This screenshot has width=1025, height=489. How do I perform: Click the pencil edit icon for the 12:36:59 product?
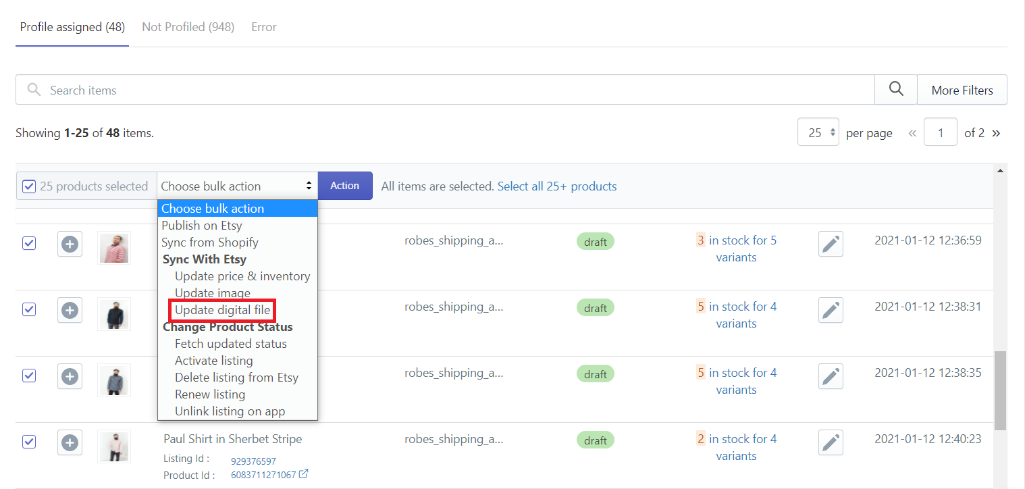coord(831,244)
